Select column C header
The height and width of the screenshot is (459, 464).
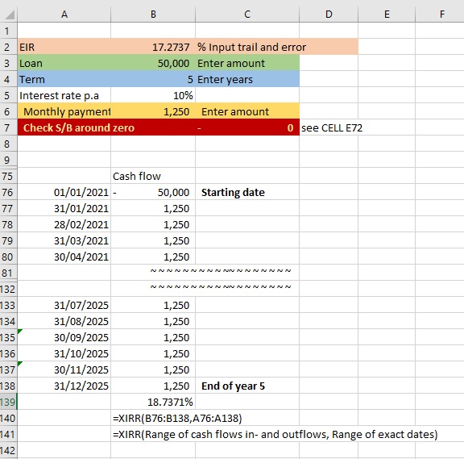(247, 15)
